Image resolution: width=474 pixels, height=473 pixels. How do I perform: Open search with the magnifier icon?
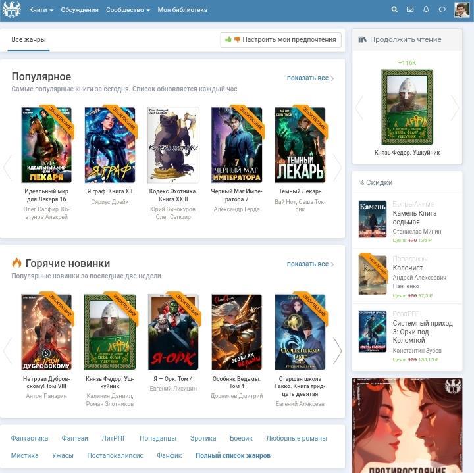(394, 10)
